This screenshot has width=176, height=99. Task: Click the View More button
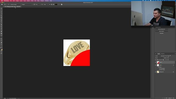161,33
